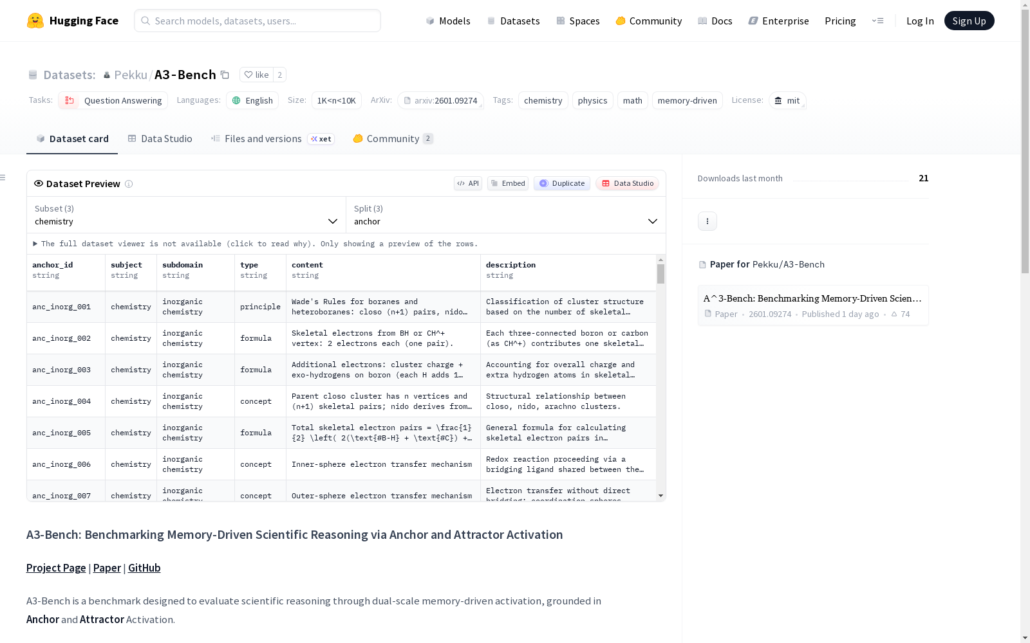Open the three-dot options menu in sidebar
Viewport: 1030px width, 643px height.
pyautogui.click(x=707, y=221)
